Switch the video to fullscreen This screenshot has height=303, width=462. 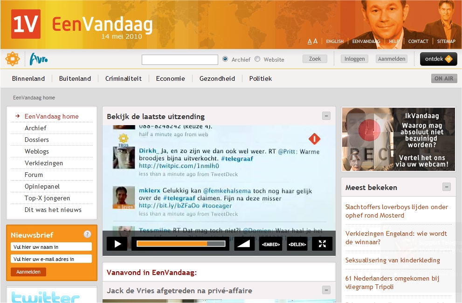[x=322, y=244]
